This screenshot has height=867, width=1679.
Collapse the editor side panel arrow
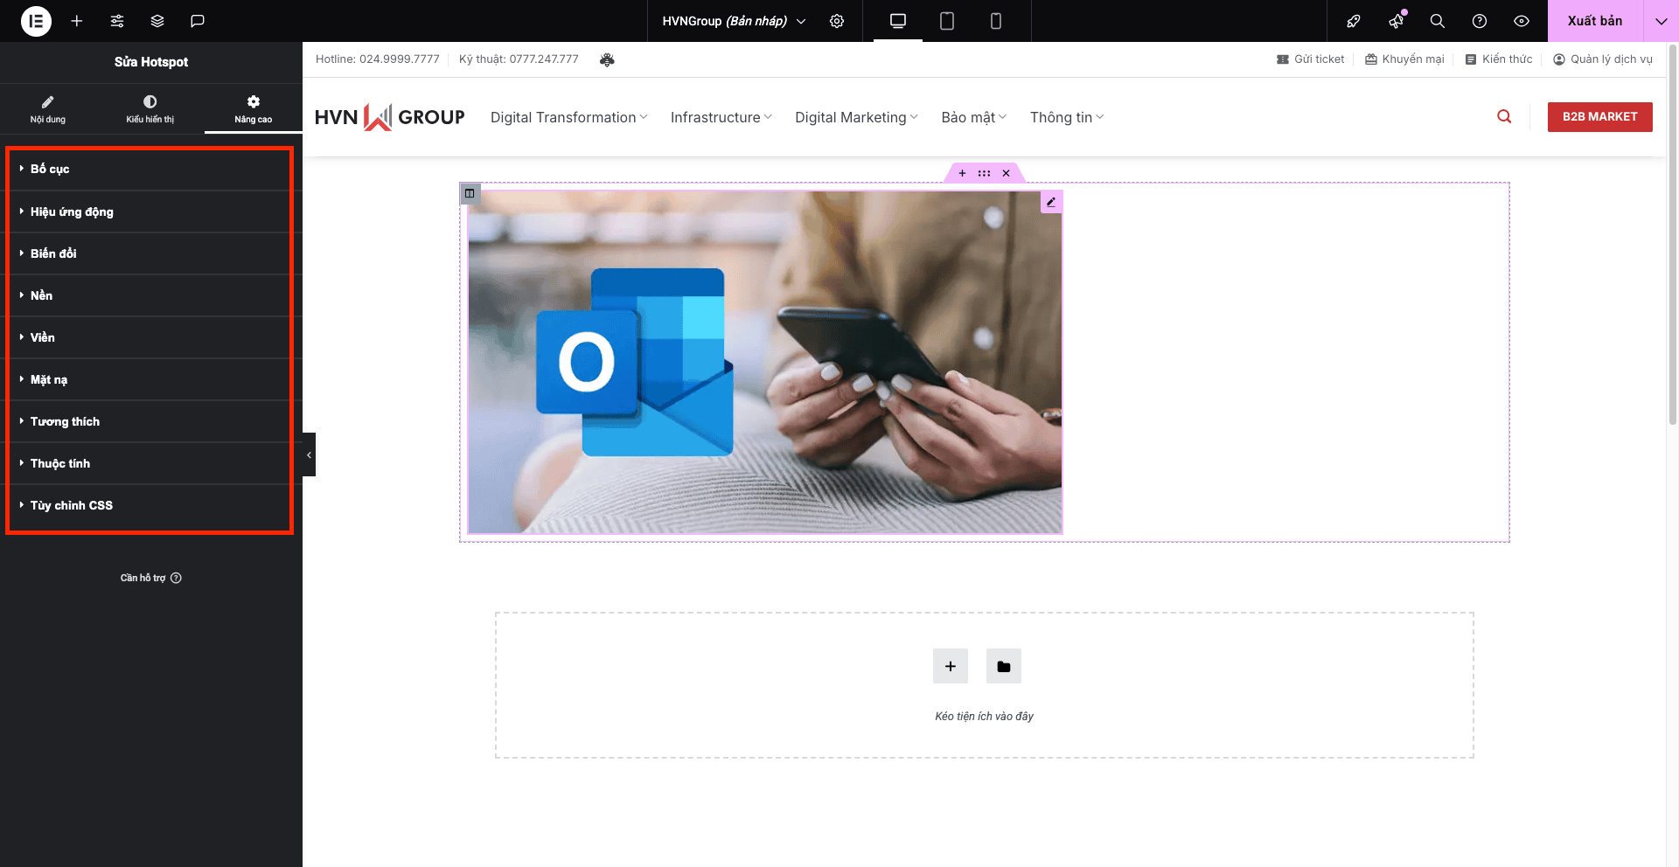click(309, 454)
